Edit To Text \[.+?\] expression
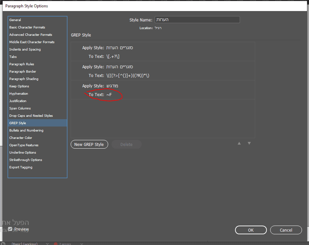 coord(113,57)
